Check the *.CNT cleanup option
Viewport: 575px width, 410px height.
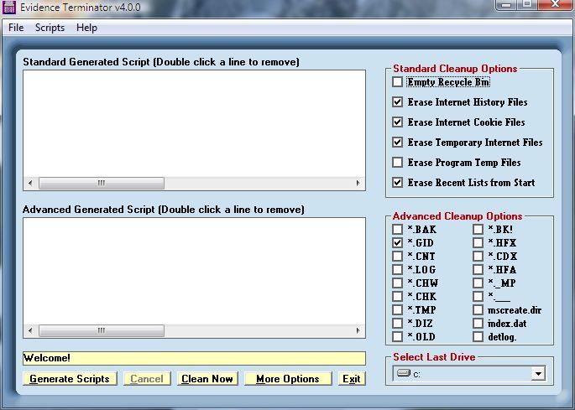pos(398,256)
